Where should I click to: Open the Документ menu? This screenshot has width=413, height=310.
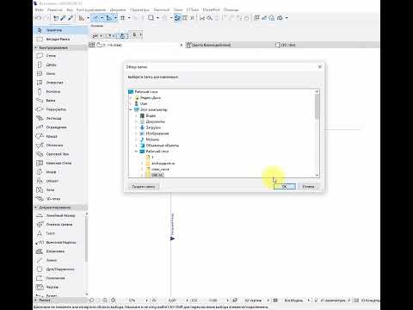(118, 9)
